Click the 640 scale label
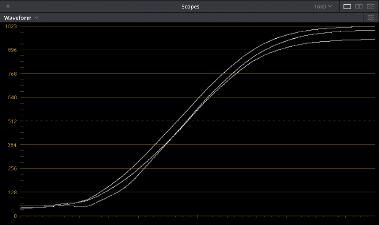Viewport: 379px width, 225px height. tap(10, 97)
